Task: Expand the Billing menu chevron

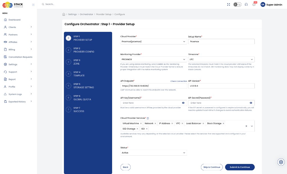Action: [x=31, y=49]
